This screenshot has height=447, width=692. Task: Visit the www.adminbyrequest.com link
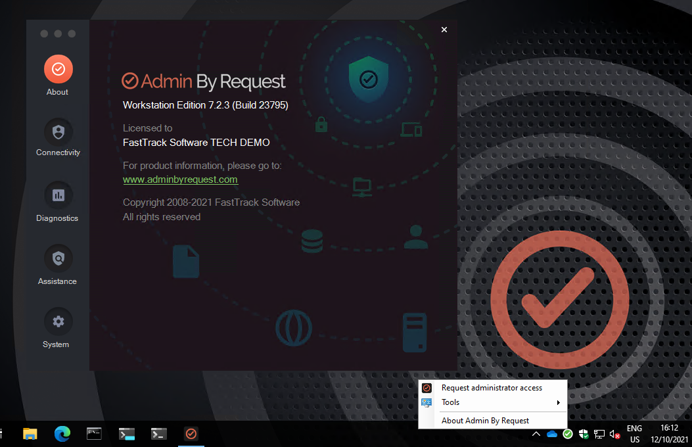coord(180,179)
